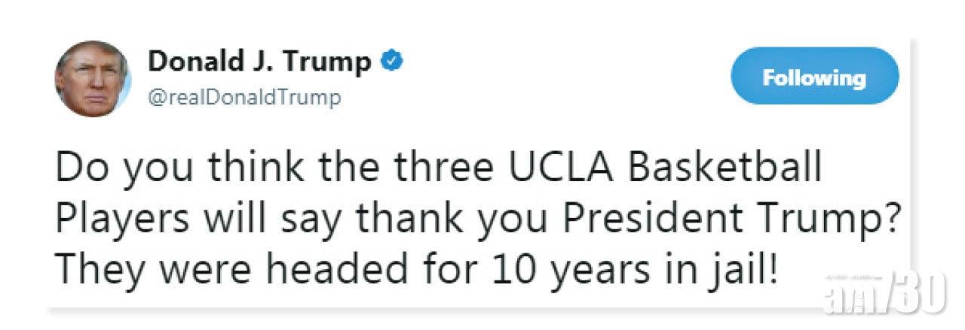The image size is (965, 330).
Task: Toggle the blue Following button
Action: (814, 78)
